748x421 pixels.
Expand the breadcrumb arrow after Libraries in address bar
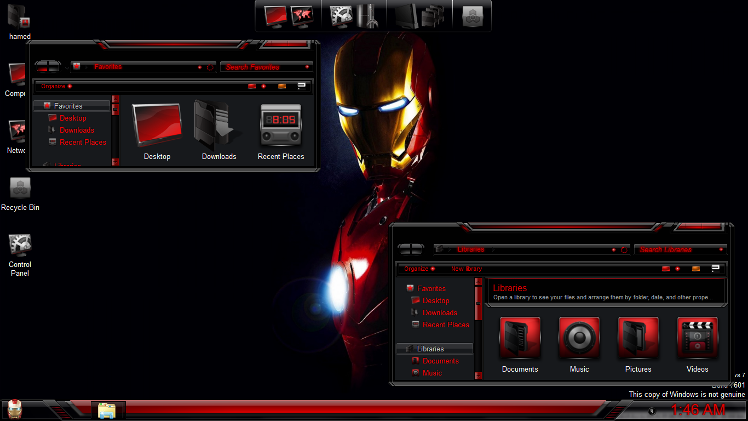tap(493, 249)
